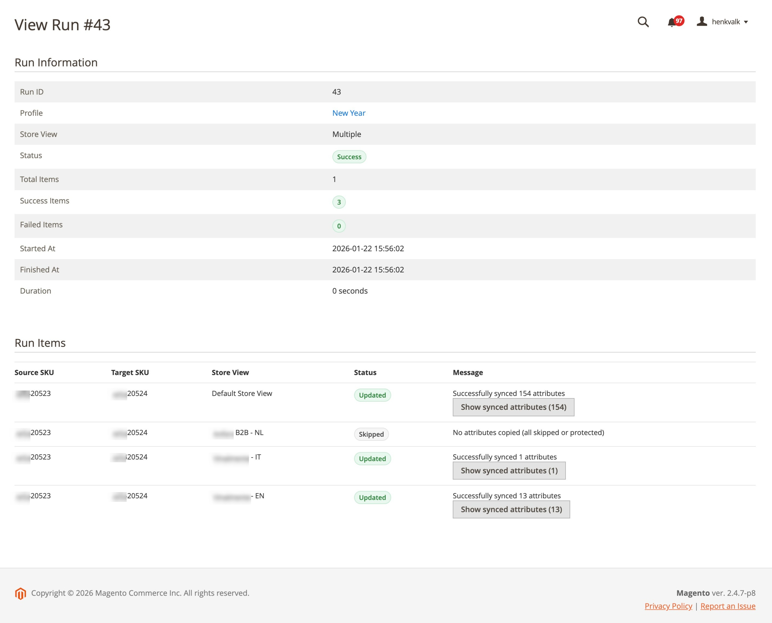This screenshot has height=623, width=772.
Task: Click the Source SKU column header
Action: tap(34, 373)
